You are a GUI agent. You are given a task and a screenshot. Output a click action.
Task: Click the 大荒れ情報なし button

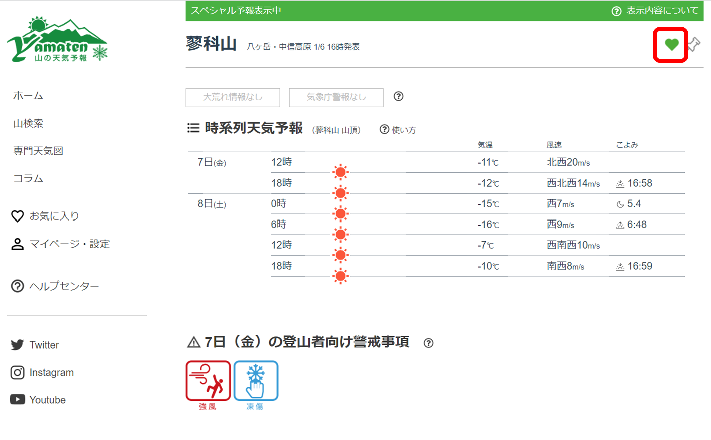pos(233,97)
